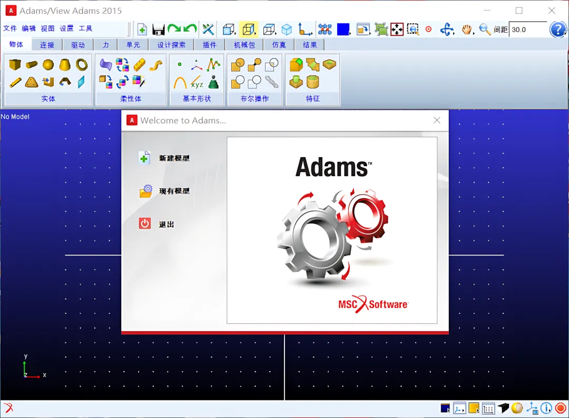Click the fit-to-view four arrows icon
The width and height of the screenshot is (569, 418).
tap(397, 29)
